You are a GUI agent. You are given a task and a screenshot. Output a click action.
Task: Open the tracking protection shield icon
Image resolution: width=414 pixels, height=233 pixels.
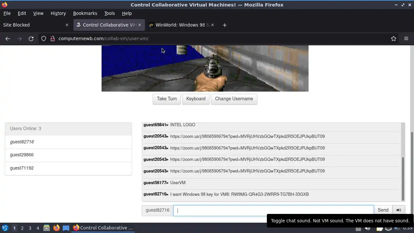pyautogui.click(x=44, y=39)
